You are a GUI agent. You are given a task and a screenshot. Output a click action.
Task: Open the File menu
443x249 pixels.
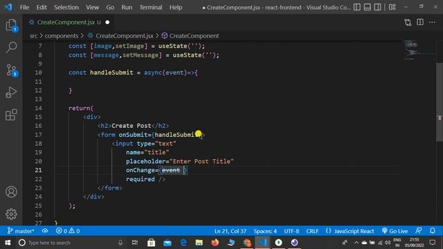(x=25, y=8)
